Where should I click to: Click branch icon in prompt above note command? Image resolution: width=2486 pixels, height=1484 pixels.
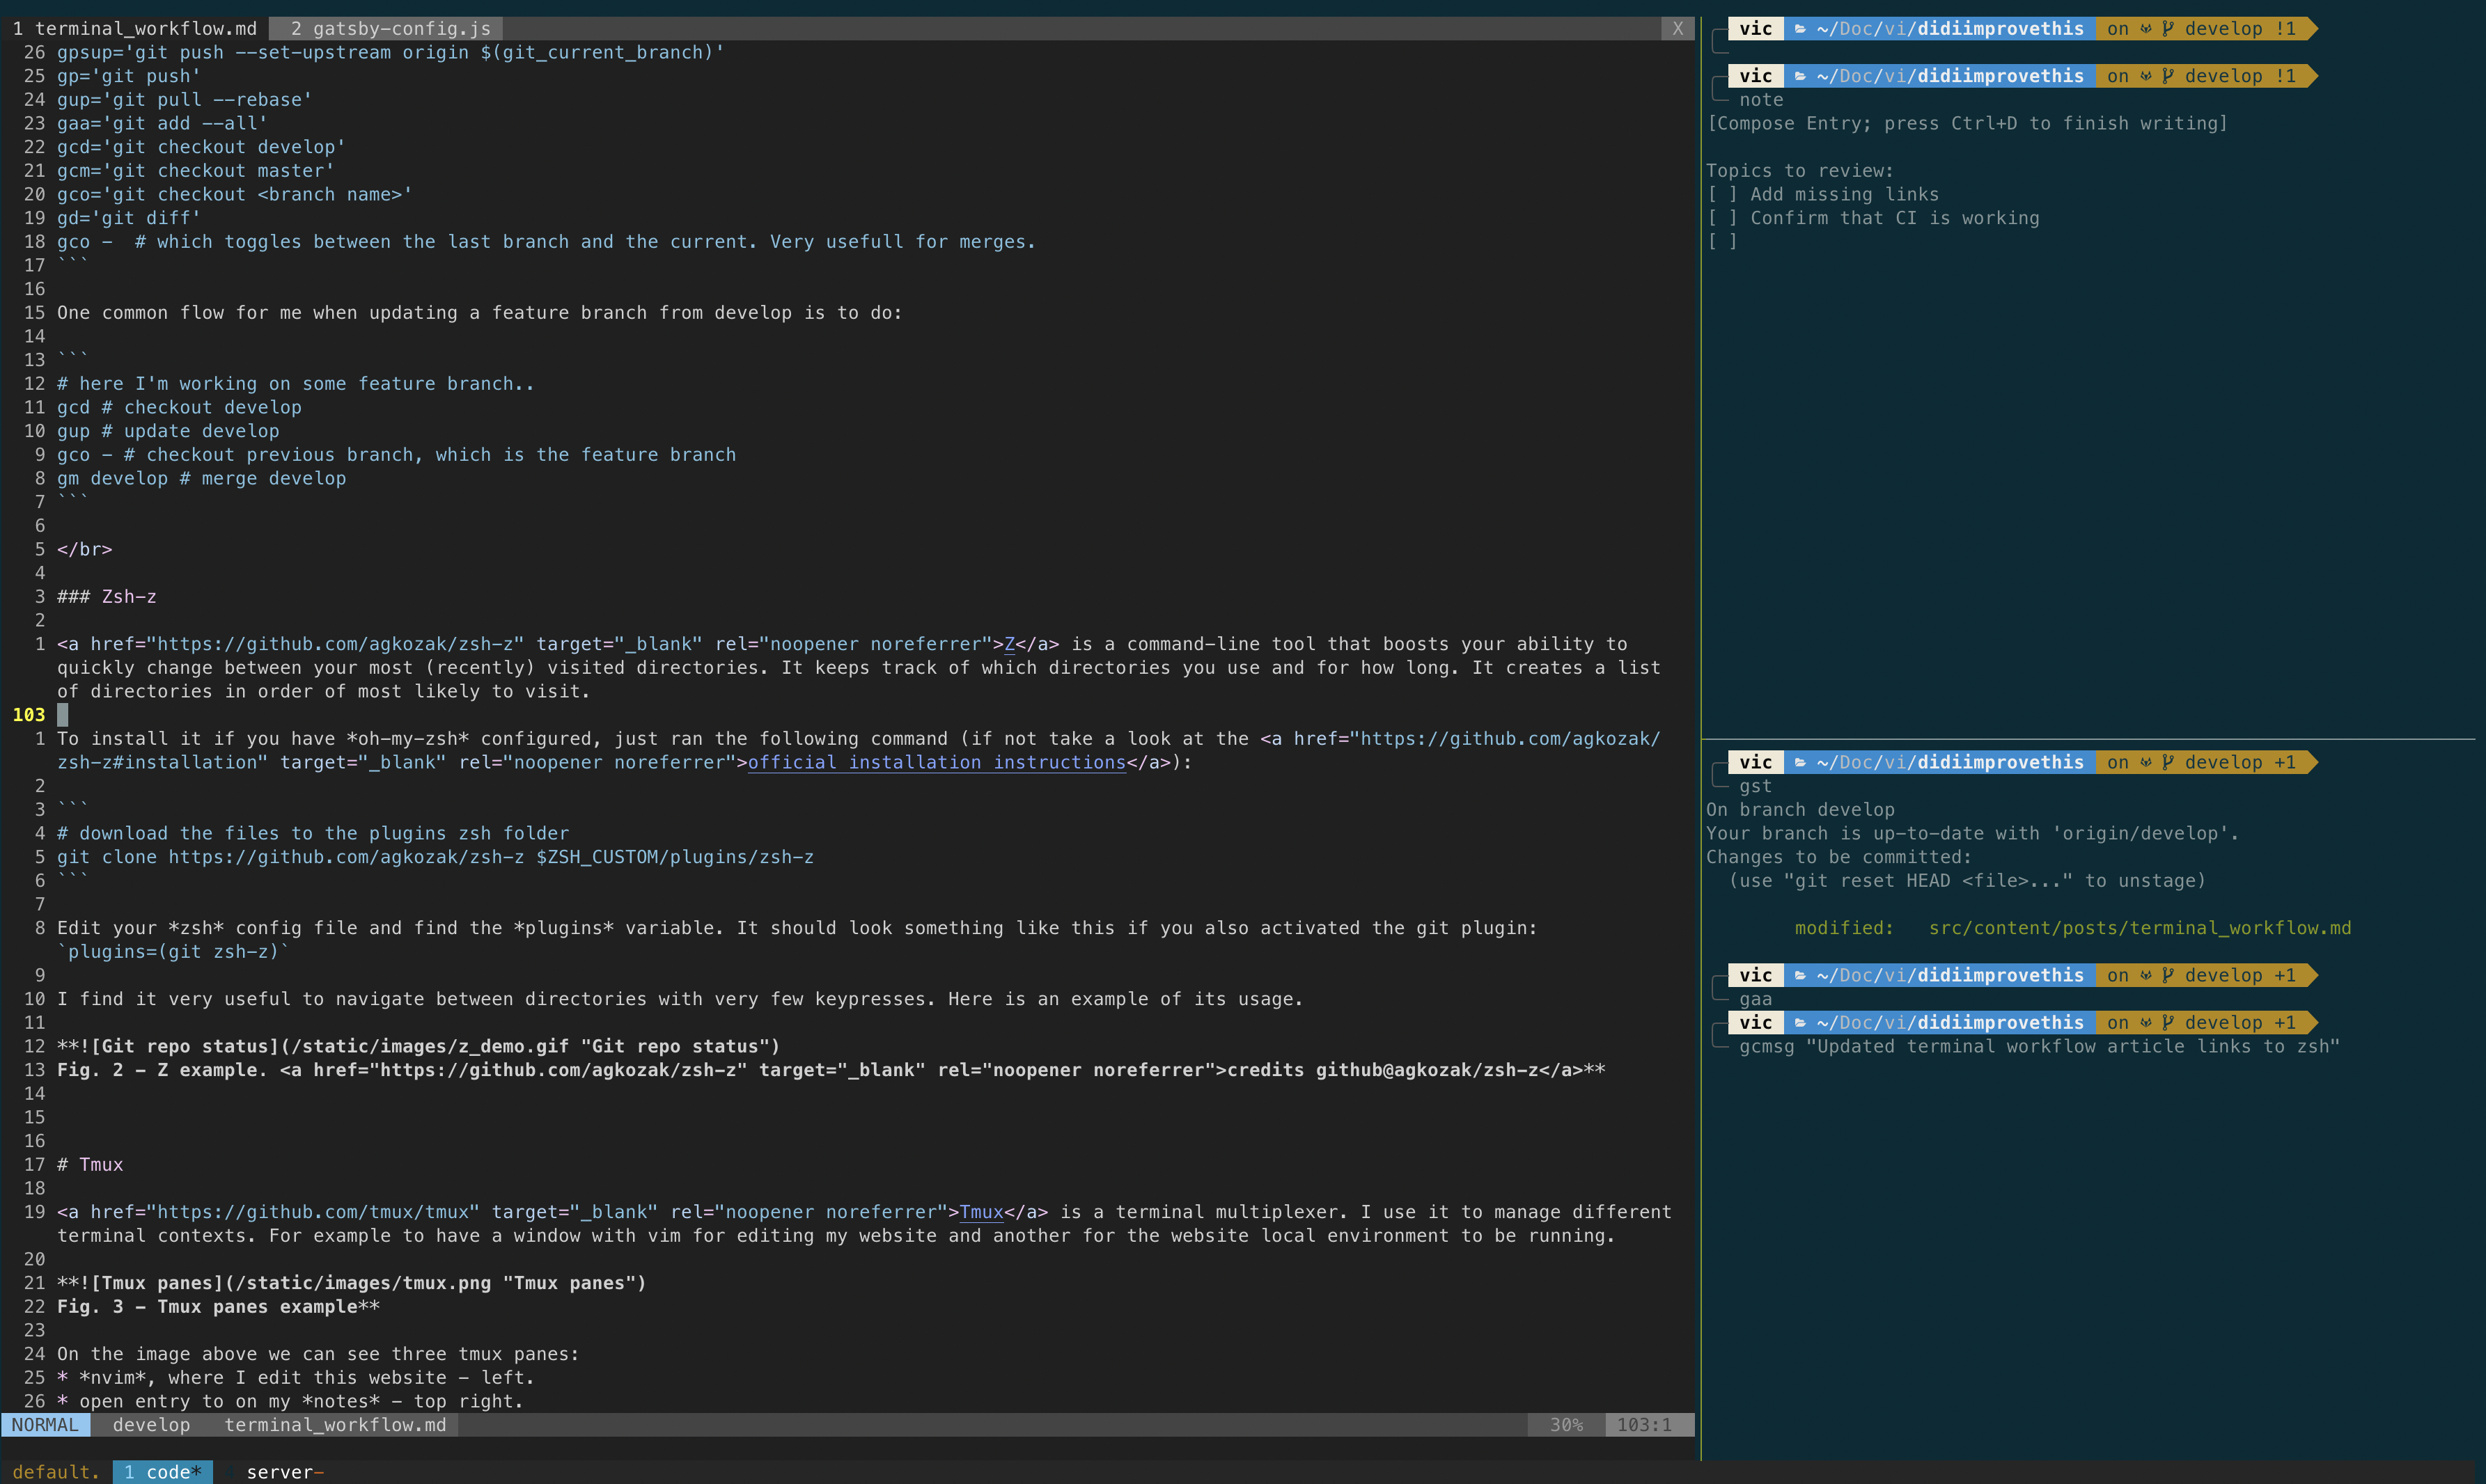2167,76
